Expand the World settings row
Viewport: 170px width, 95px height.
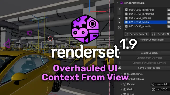[x=121, y=89]
